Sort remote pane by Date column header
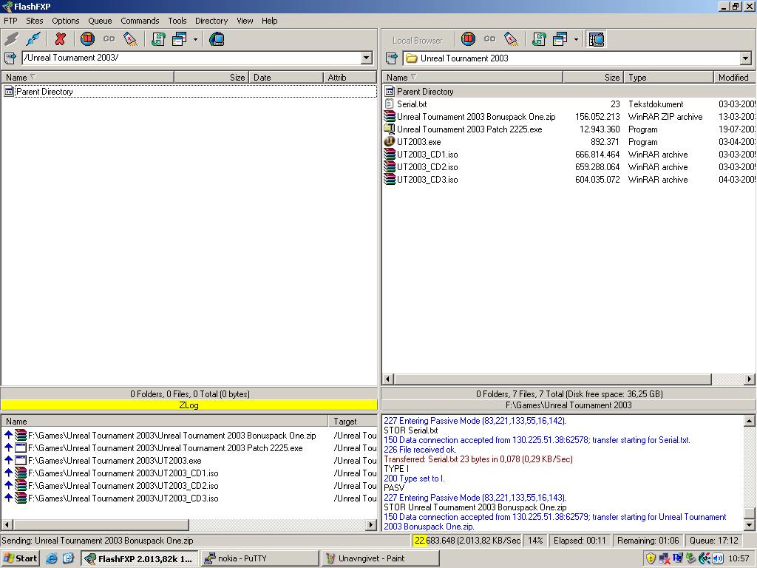Viewport: 757px width, 568px height. coord(286,77)
